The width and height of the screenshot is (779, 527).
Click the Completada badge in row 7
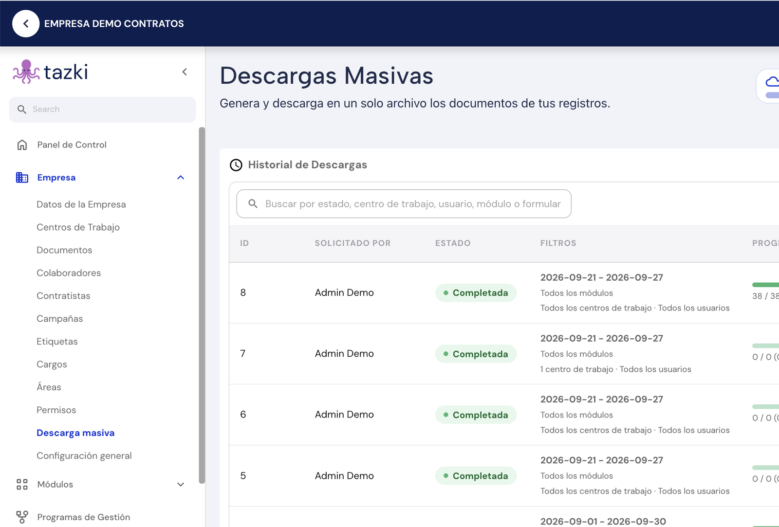pyautogui.click(x=476, y=354)
